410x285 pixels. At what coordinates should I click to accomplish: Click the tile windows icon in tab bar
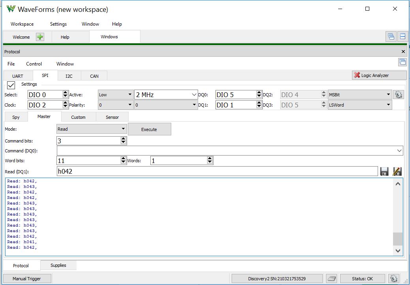pos(403,36)
